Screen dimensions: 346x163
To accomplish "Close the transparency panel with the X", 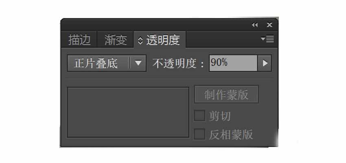I will [x=269, y=25].
